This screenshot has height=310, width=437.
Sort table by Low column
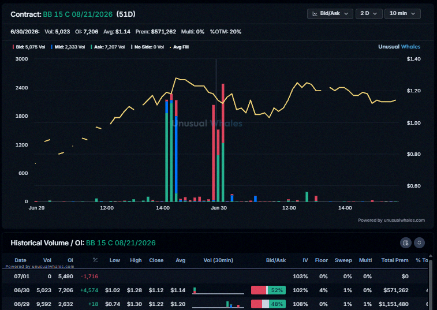[x=114, y=260]
